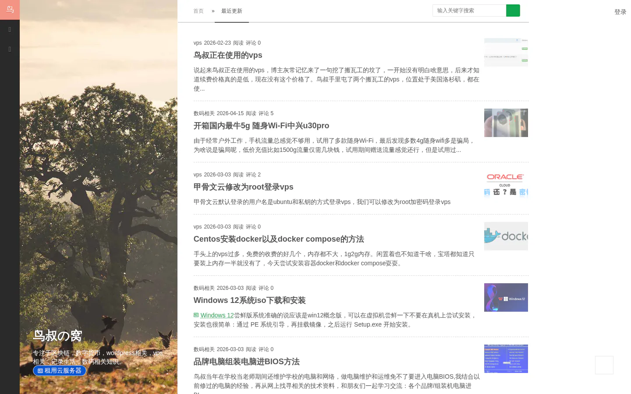Click the excerpt starting 由于经常户外工作

pyautogui.click(x=334, y=145)
